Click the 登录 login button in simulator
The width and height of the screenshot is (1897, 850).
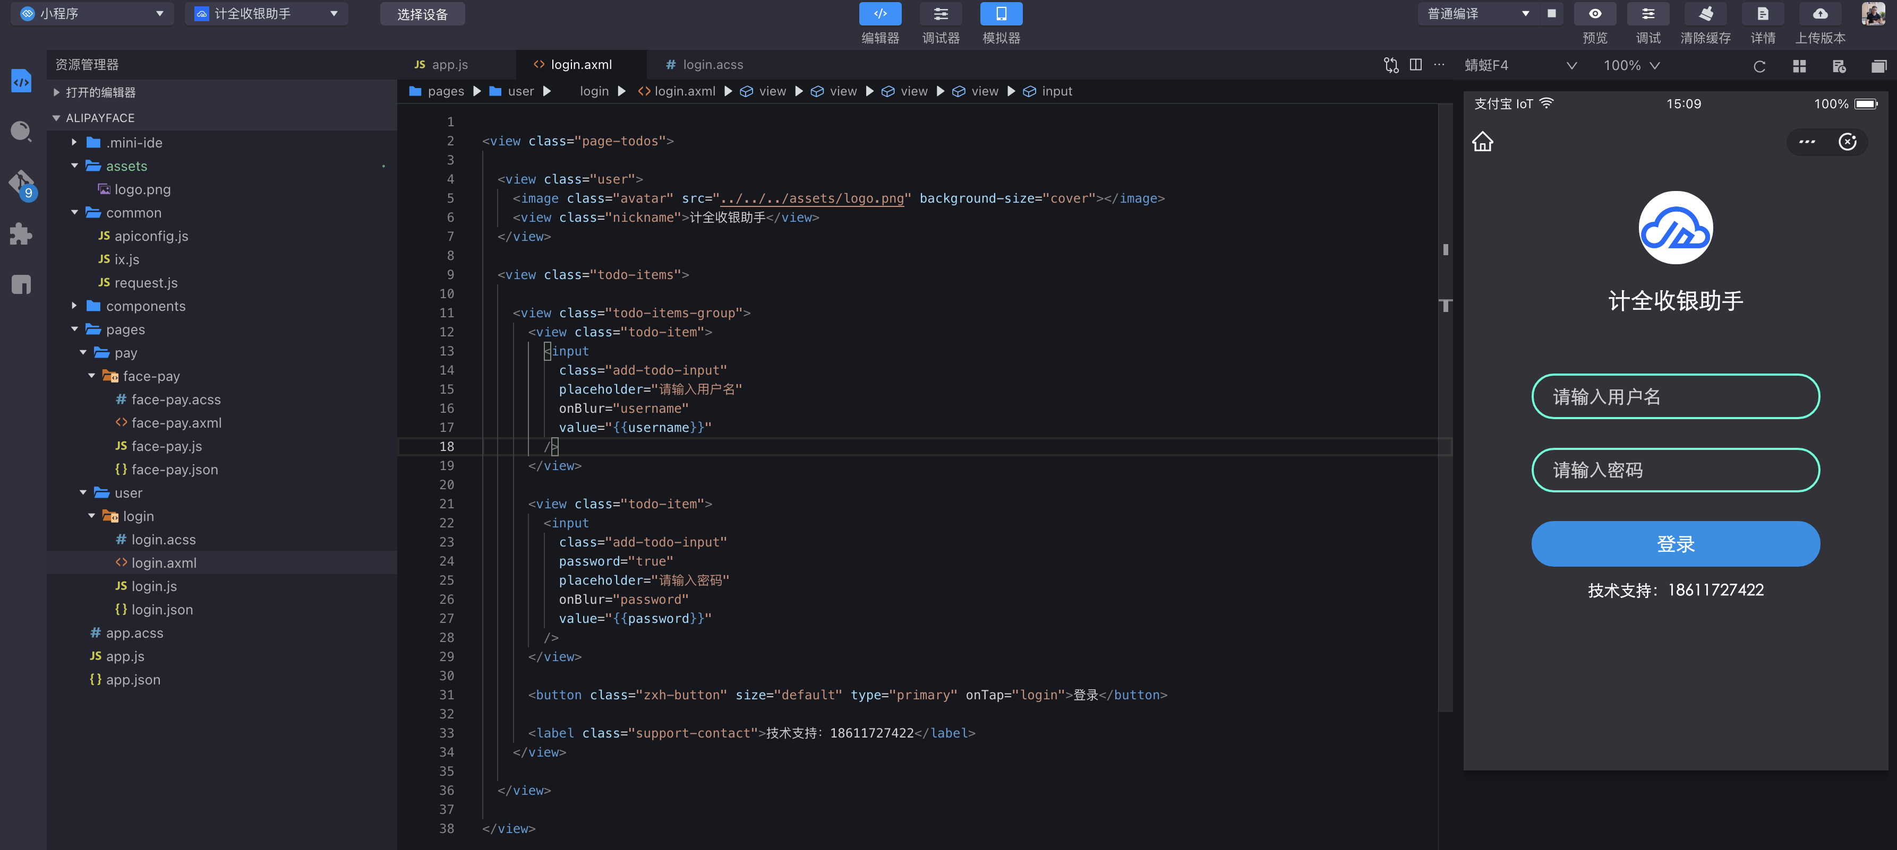pyautogui.click(x=1676, y=544)
